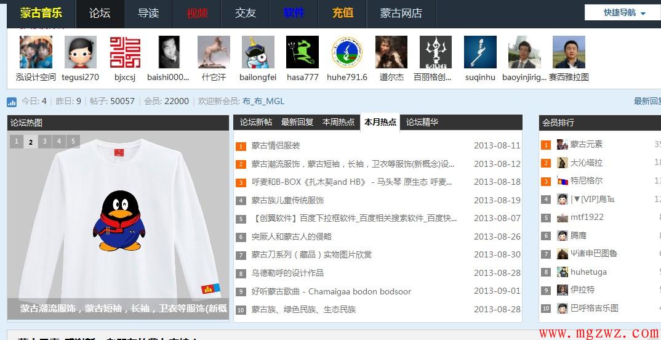Open the [VIP] member name in rank 4
The image size is (661, 340).
click(591, 199)
